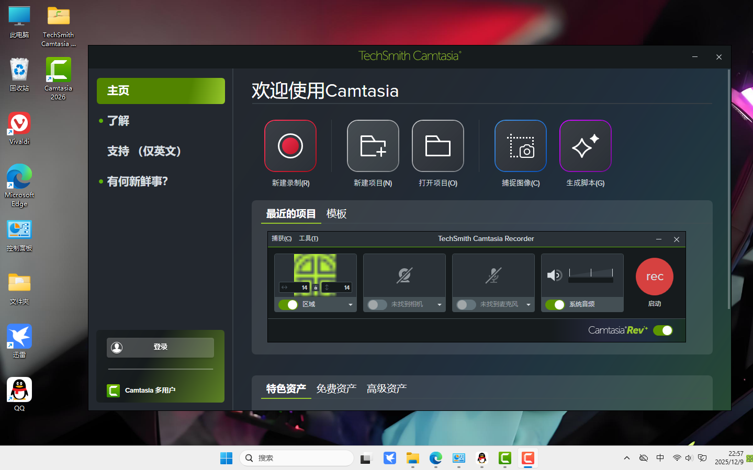
Task: Click the aspect lock icon between dimensions
Action: click(x=316, y=288)
